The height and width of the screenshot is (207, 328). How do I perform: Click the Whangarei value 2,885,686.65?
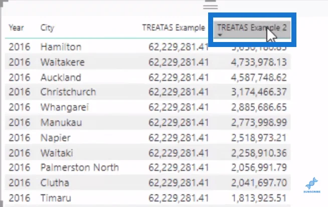pyautogui.click(x=259, y=107)
